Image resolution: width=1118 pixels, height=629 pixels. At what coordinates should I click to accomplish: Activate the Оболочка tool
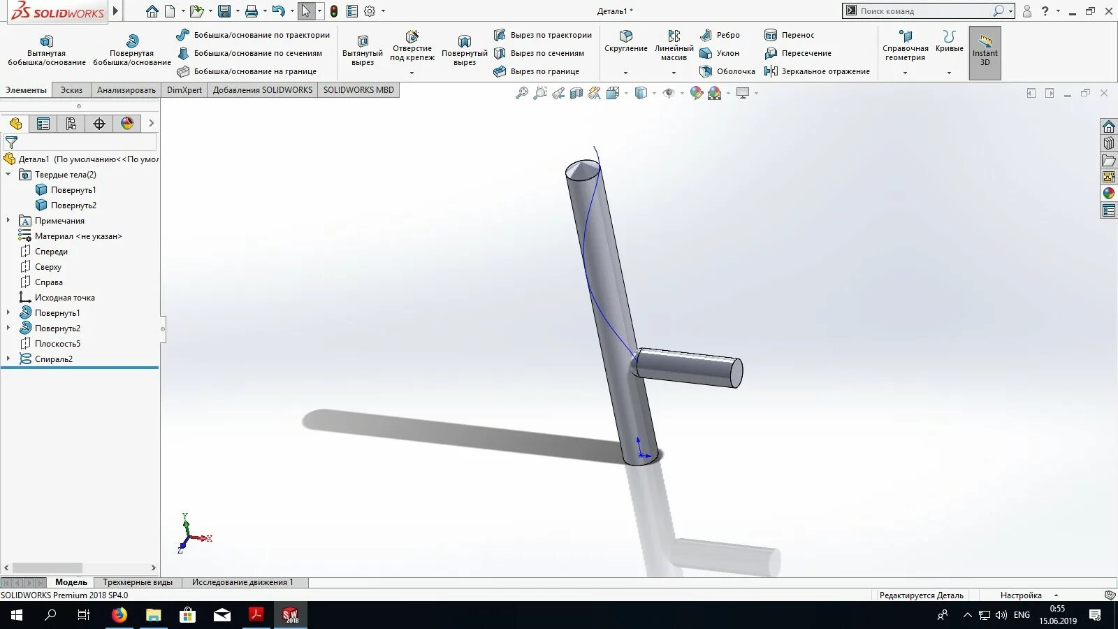pyautogui.click(x=729, y=71)
